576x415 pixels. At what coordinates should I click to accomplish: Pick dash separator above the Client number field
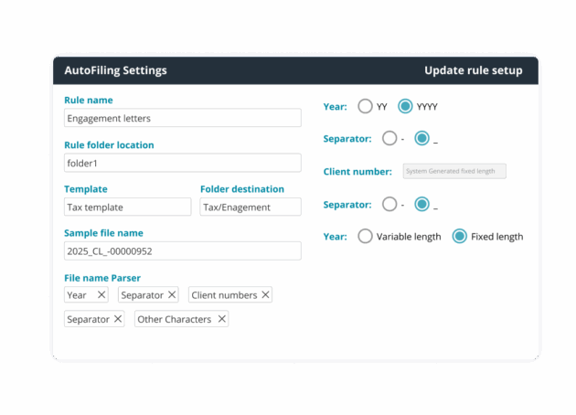pos(389,139)
